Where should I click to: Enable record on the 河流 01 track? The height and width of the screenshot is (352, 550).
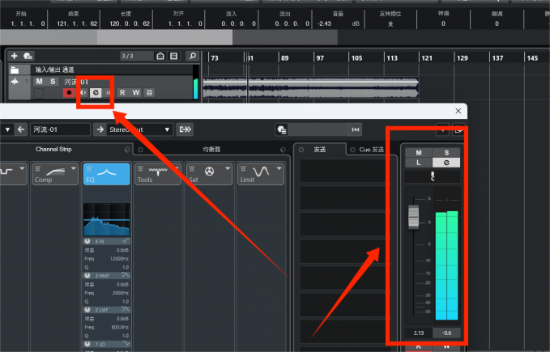(x=69, y=92)
